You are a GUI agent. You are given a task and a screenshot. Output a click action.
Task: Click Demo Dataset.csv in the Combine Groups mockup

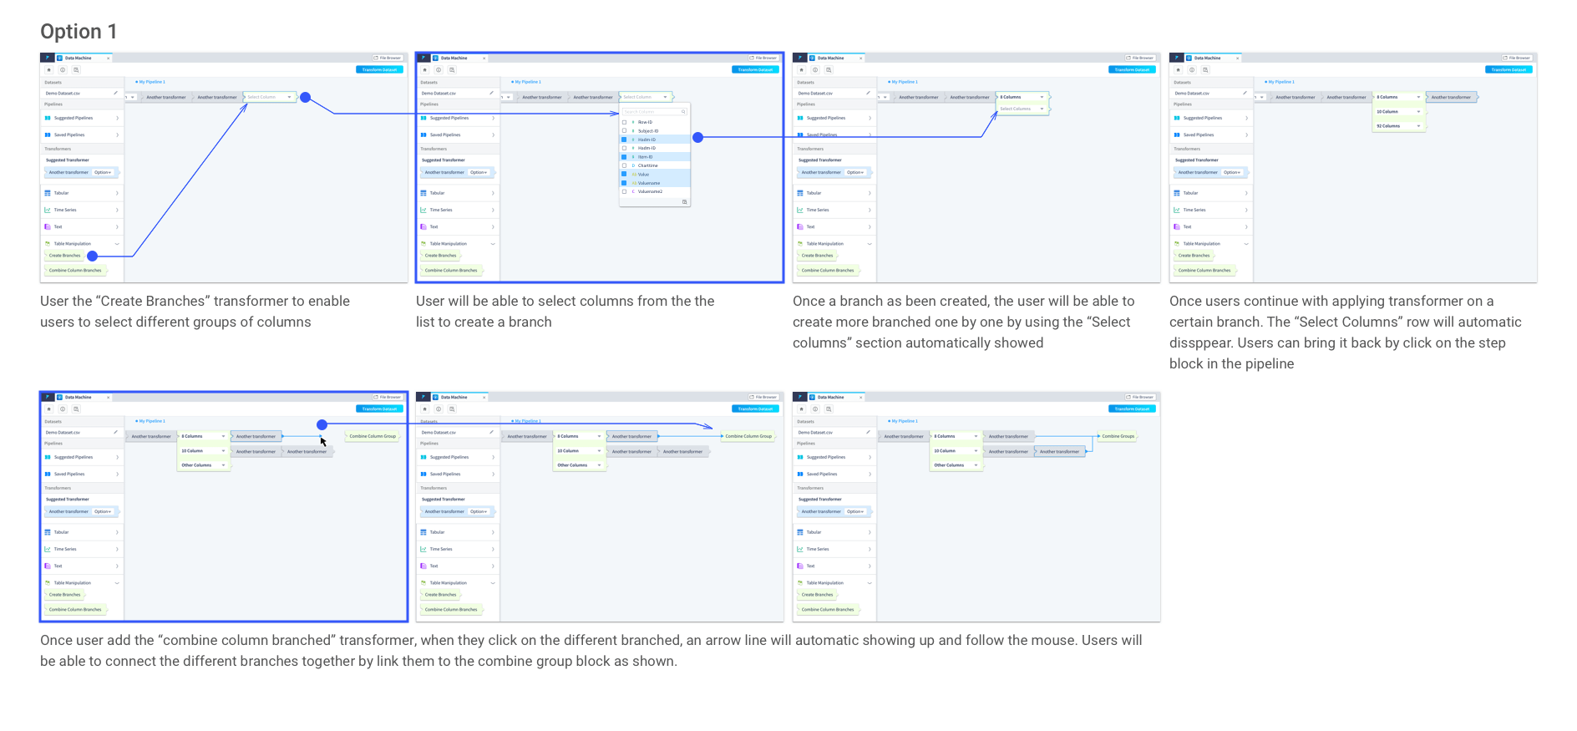815,432
